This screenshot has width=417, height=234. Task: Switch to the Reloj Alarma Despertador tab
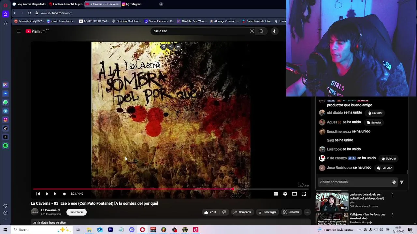coord(29,4)
